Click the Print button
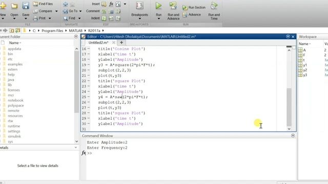This screenshot has height=184, width=328. pos(39,18)
